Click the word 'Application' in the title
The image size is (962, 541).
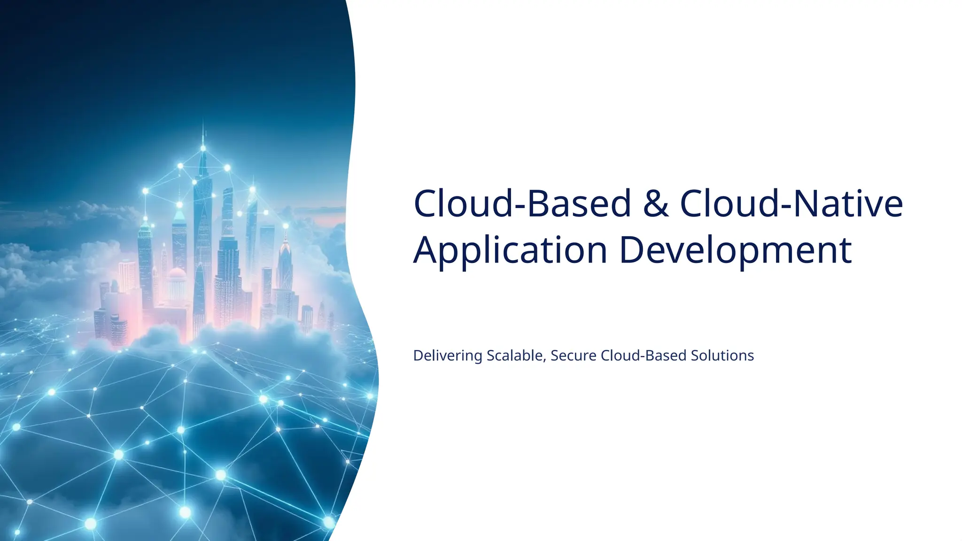pyautogui.click(x=511, y=250)
